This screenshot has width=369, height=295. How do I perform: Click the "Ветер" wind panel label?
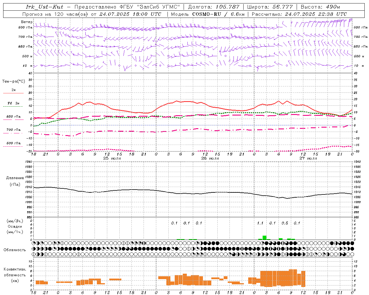pos(27,22)
